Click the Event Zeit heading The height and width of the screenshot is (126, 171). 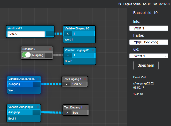coord(139,77)
